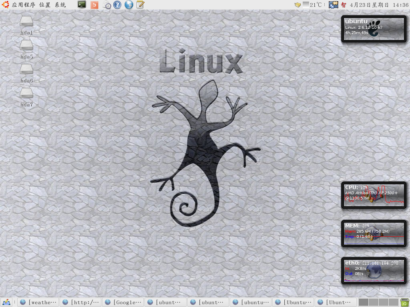
Task: Click the red 智 input method icon
Action: [x=344, y=5]
